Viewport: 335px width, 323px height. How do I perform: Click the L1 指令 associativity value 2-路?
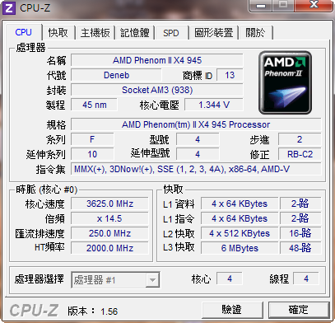[x=300, y=218]
